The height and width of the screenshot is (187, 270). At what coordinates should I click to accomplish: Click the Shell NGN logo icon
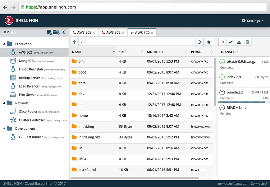tap(9, 20)
